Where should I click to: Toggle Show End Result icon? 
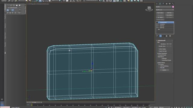tap(160, 36)
